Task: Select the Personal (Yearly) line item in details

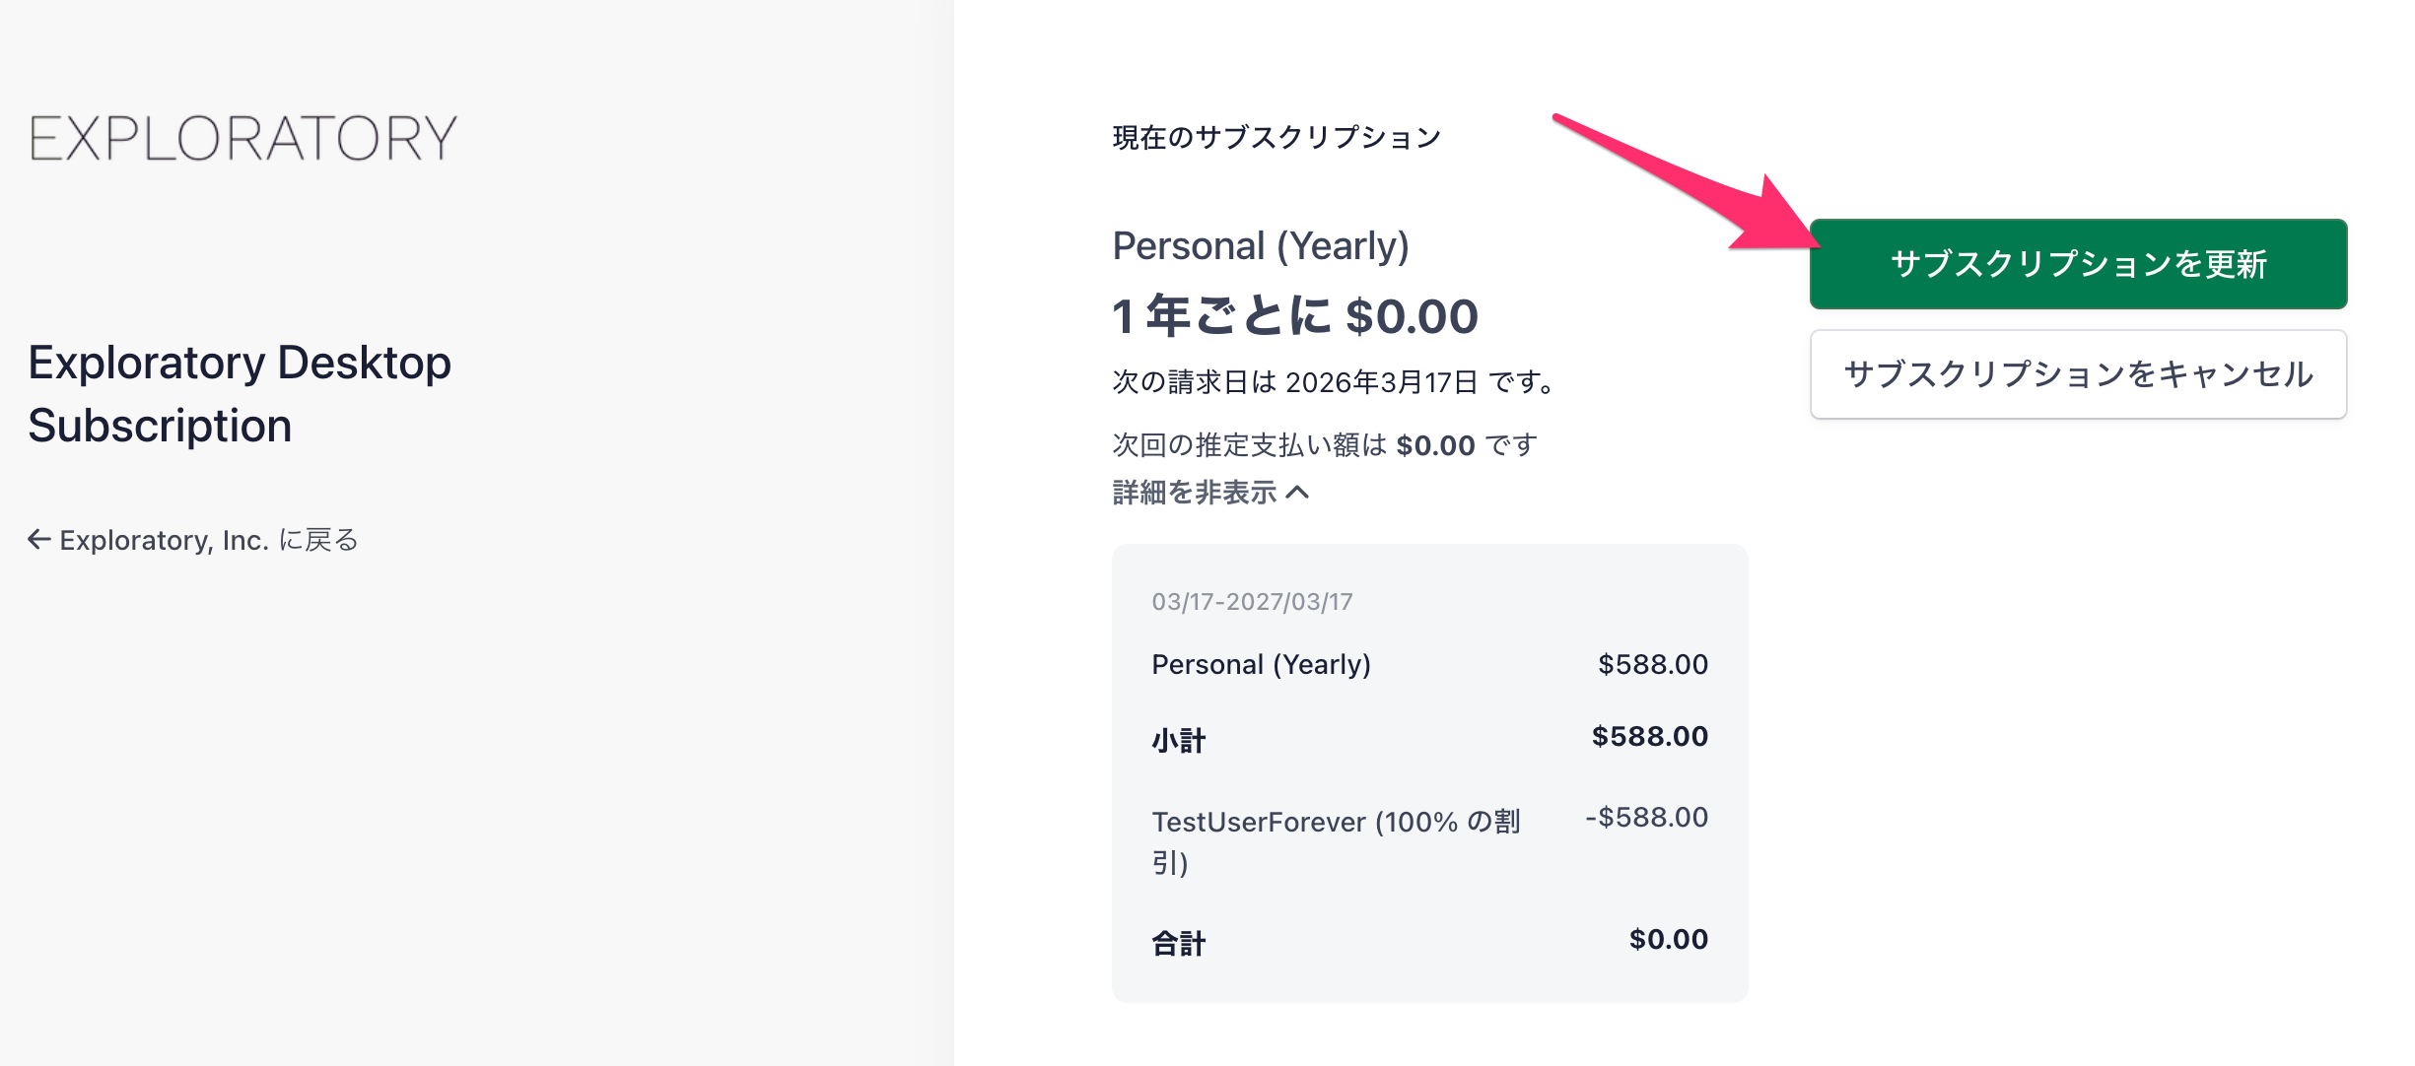Action: [x=1261, y=665]
